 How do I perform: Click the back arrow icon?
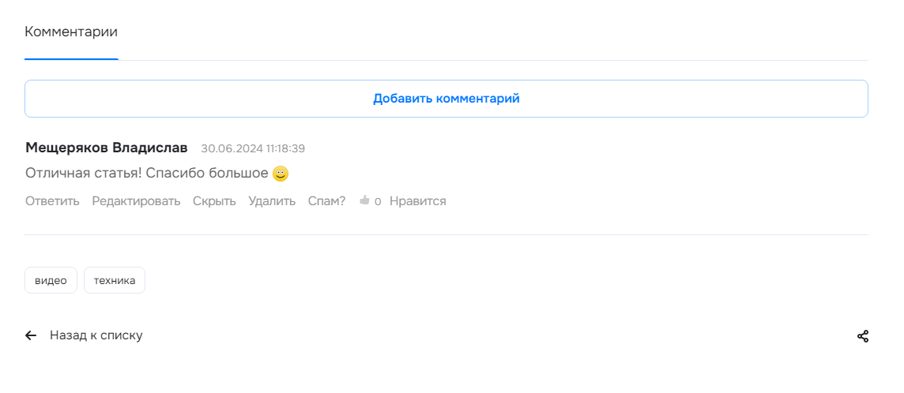[x=31, y=335]
